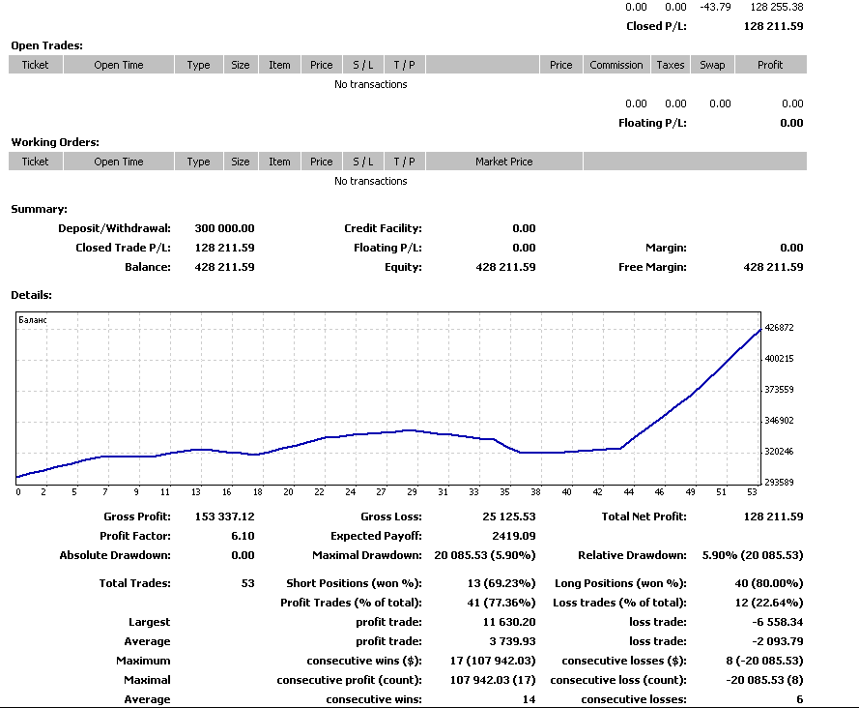This screenshot has width=859, height=708.
Task: Click the average consecutive wins value 14
Action: click(x=529, y=699)
